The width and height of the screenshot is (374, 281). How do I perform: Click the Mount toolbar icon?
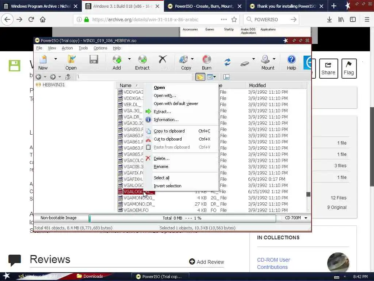[x=268, y=63]
